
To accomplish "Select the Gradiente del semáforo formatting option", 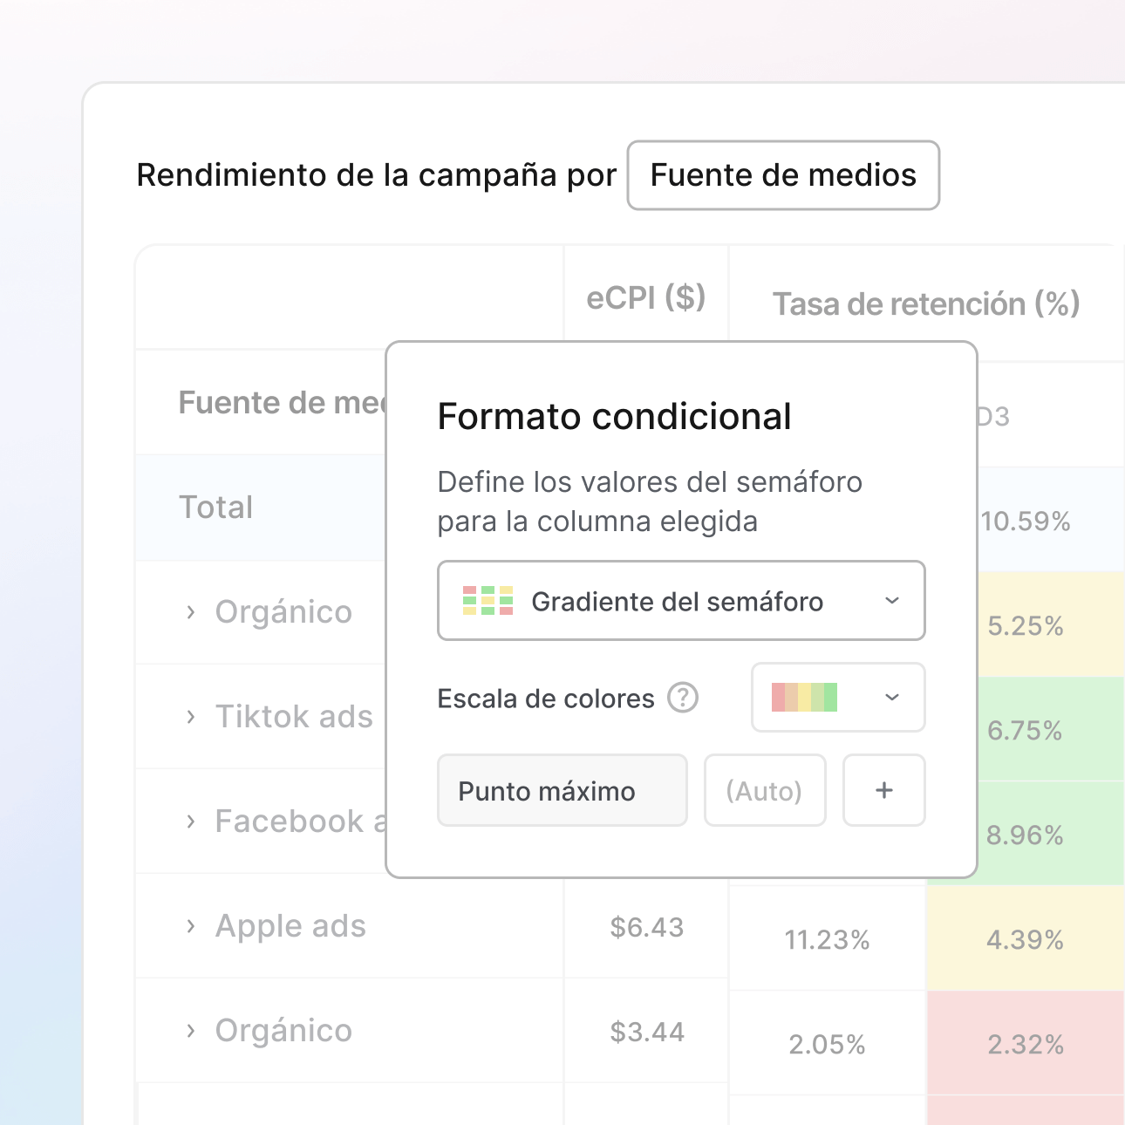I will tap(680, 601).
